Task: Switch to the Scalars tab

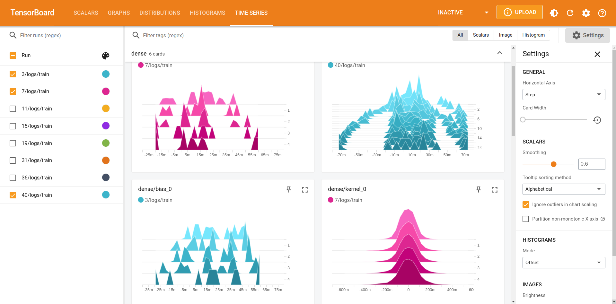Action: tap(86, 13)
